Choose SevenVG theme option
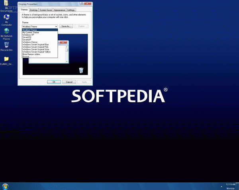This screenshot has width=239, height=190. coord(40,37)
